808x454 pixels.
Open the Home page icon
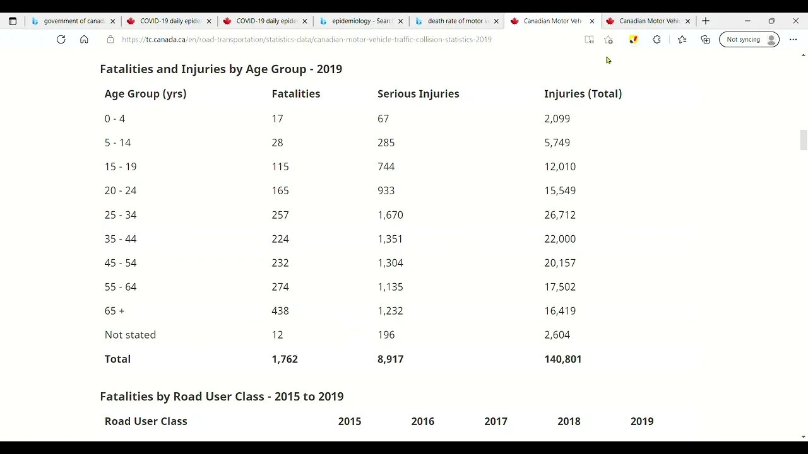pos(84,39)
